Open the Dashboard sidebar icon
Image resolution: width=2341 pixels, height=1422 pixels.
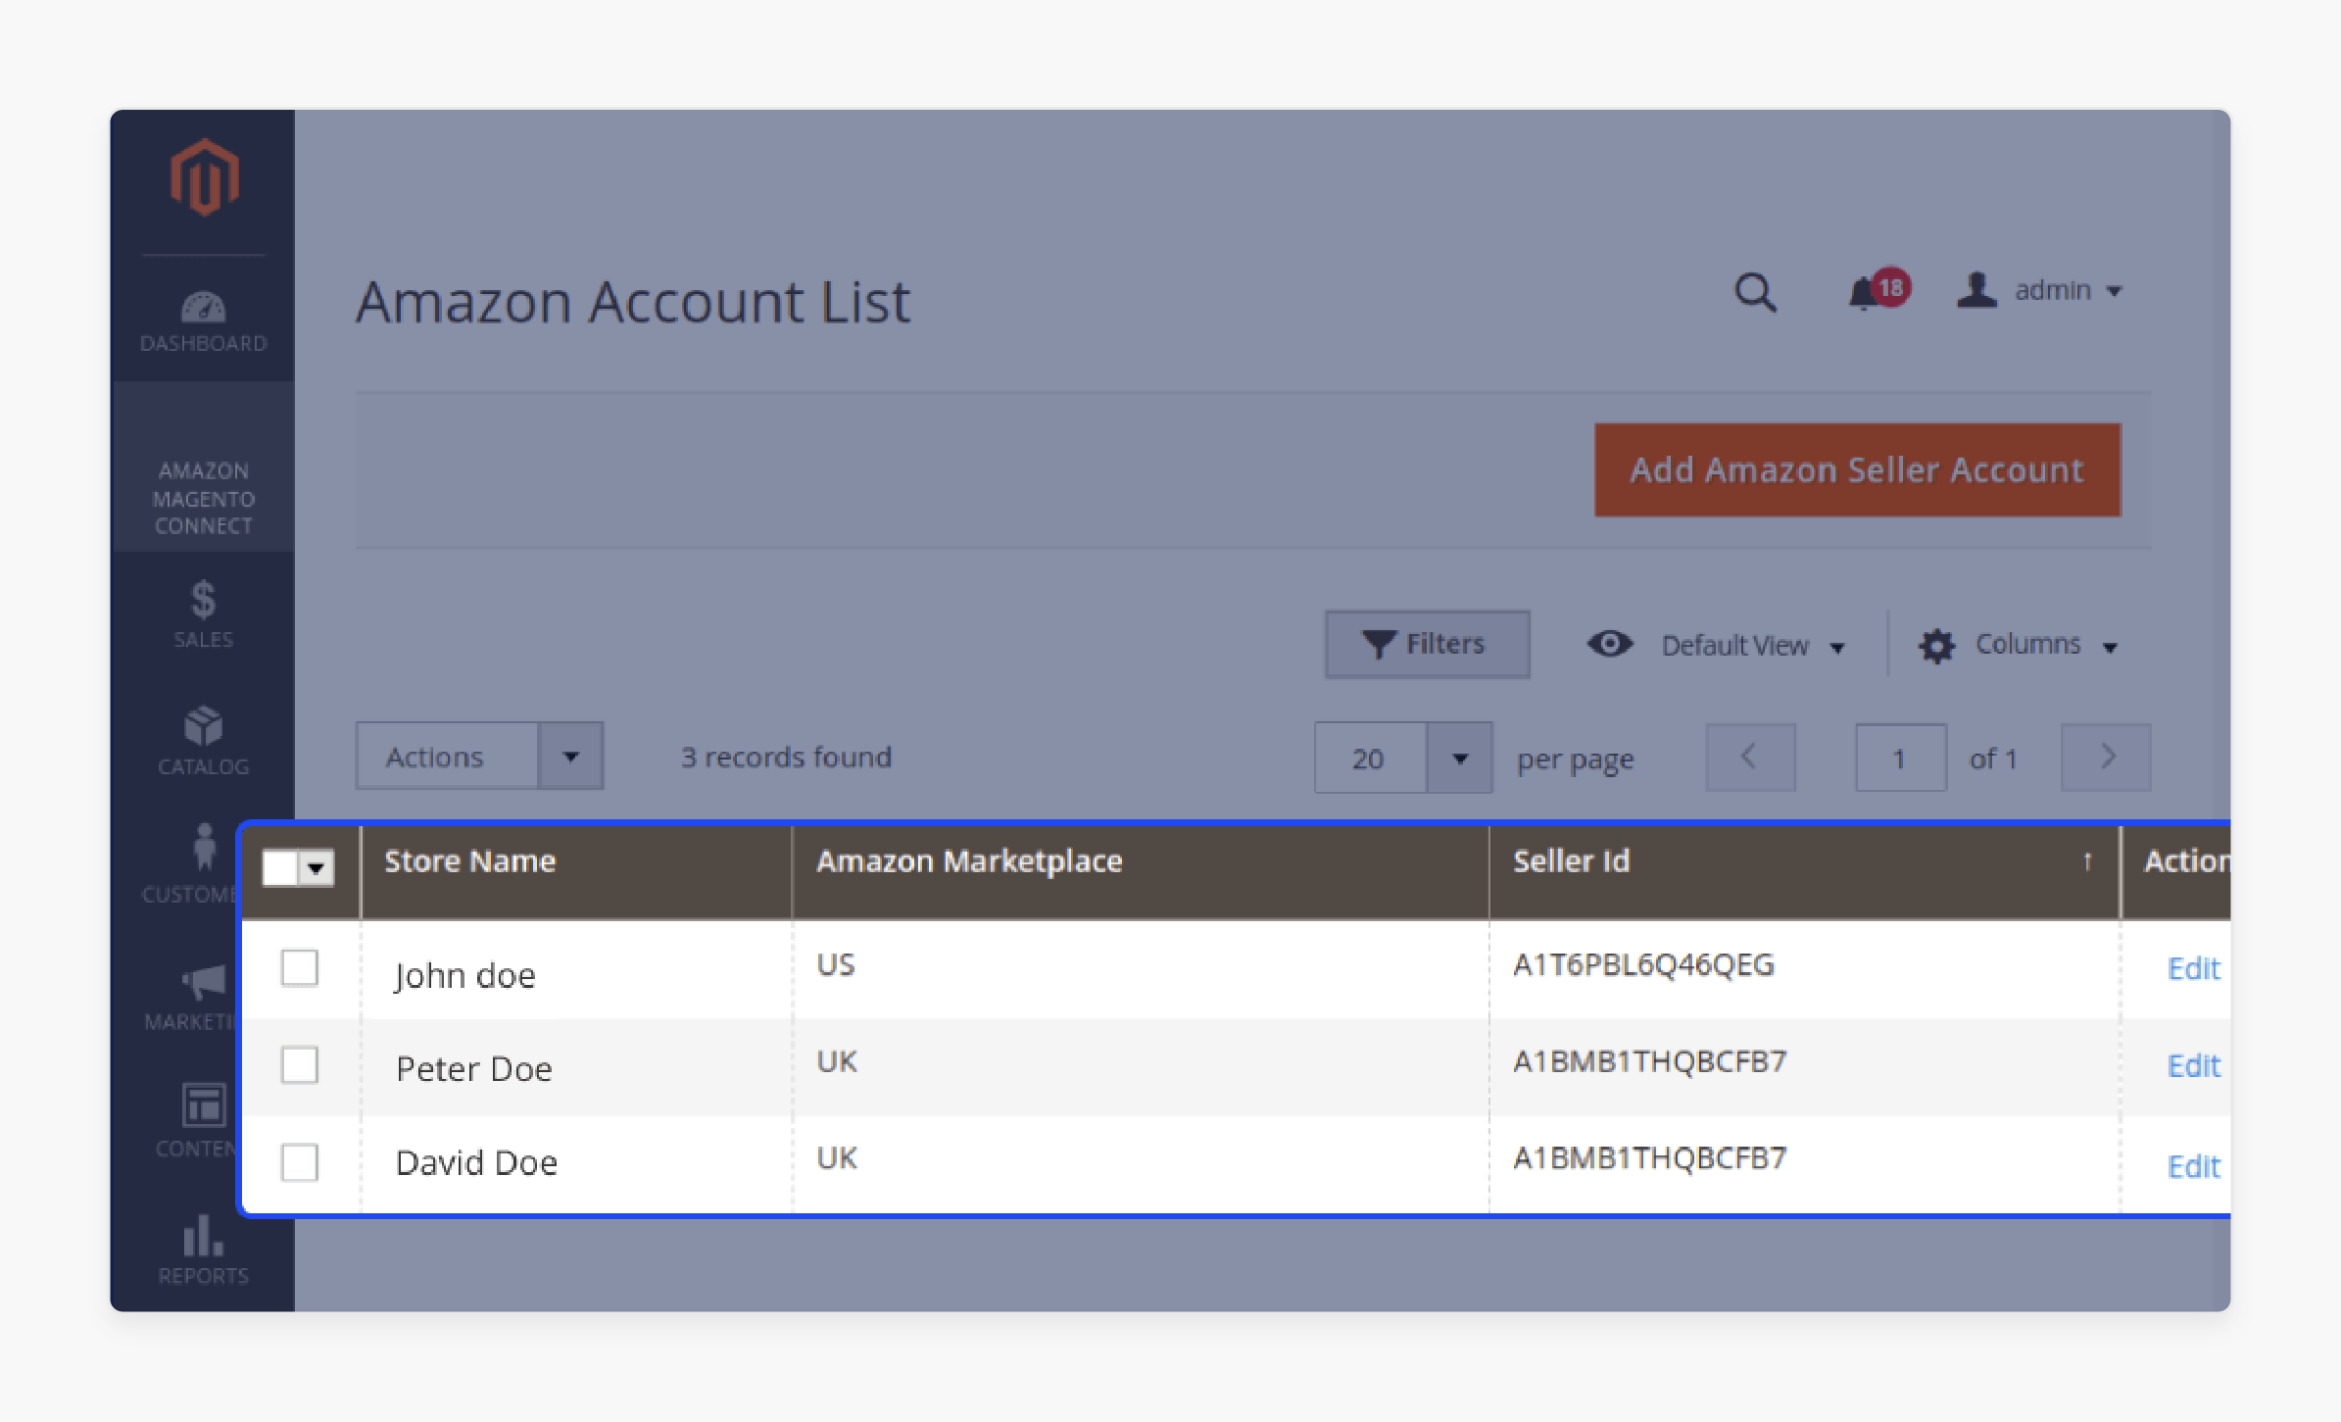(x=204, y=308)
